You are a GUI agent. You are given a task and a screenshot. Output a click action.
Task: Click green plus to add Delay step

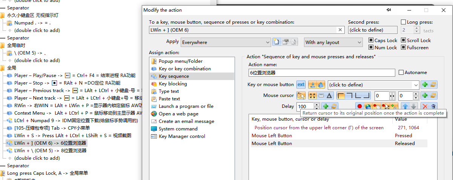(326, 106)
